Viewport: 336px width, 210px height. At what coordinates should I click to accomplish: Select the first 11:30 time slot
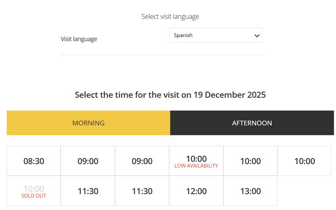point(88,191)
